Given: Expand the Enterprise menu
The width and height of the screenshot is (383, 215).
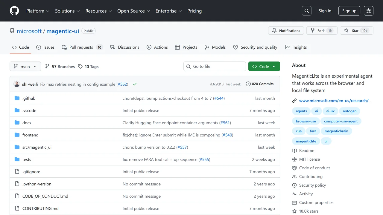Looking at the screenshot, I should click(x=168, y=11).
